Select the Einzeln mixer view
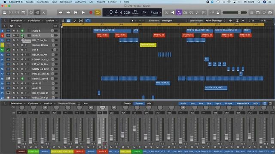 [x=127, y=104]
